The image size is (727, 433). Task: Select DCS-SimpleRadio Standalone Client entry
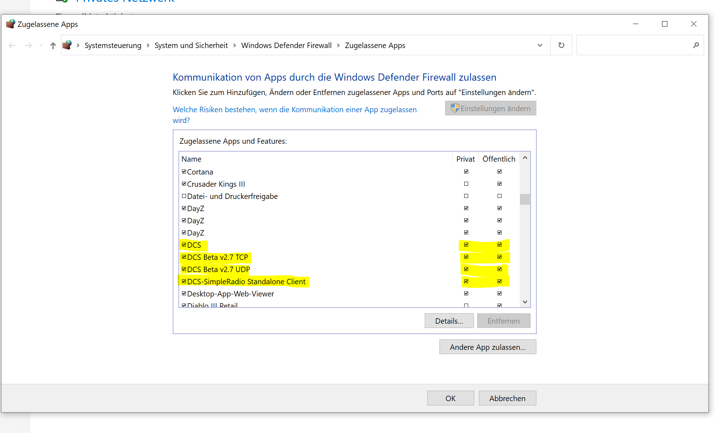[246, 282]
